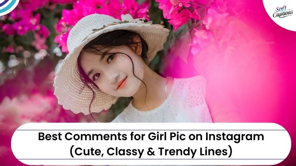Click the word 'Soft' in the logo
Screen dimensions: 296x166
point(281,8)
